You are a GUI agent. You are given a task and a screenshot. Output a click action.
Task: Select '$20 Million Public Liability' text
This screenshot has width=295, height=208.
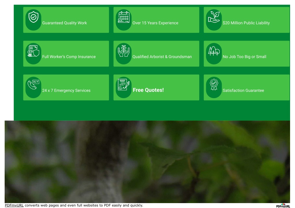(246, 23)
